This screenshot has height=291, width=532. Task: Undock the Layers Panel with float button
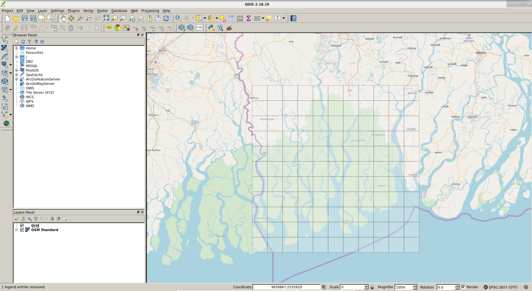click(138, 212)
